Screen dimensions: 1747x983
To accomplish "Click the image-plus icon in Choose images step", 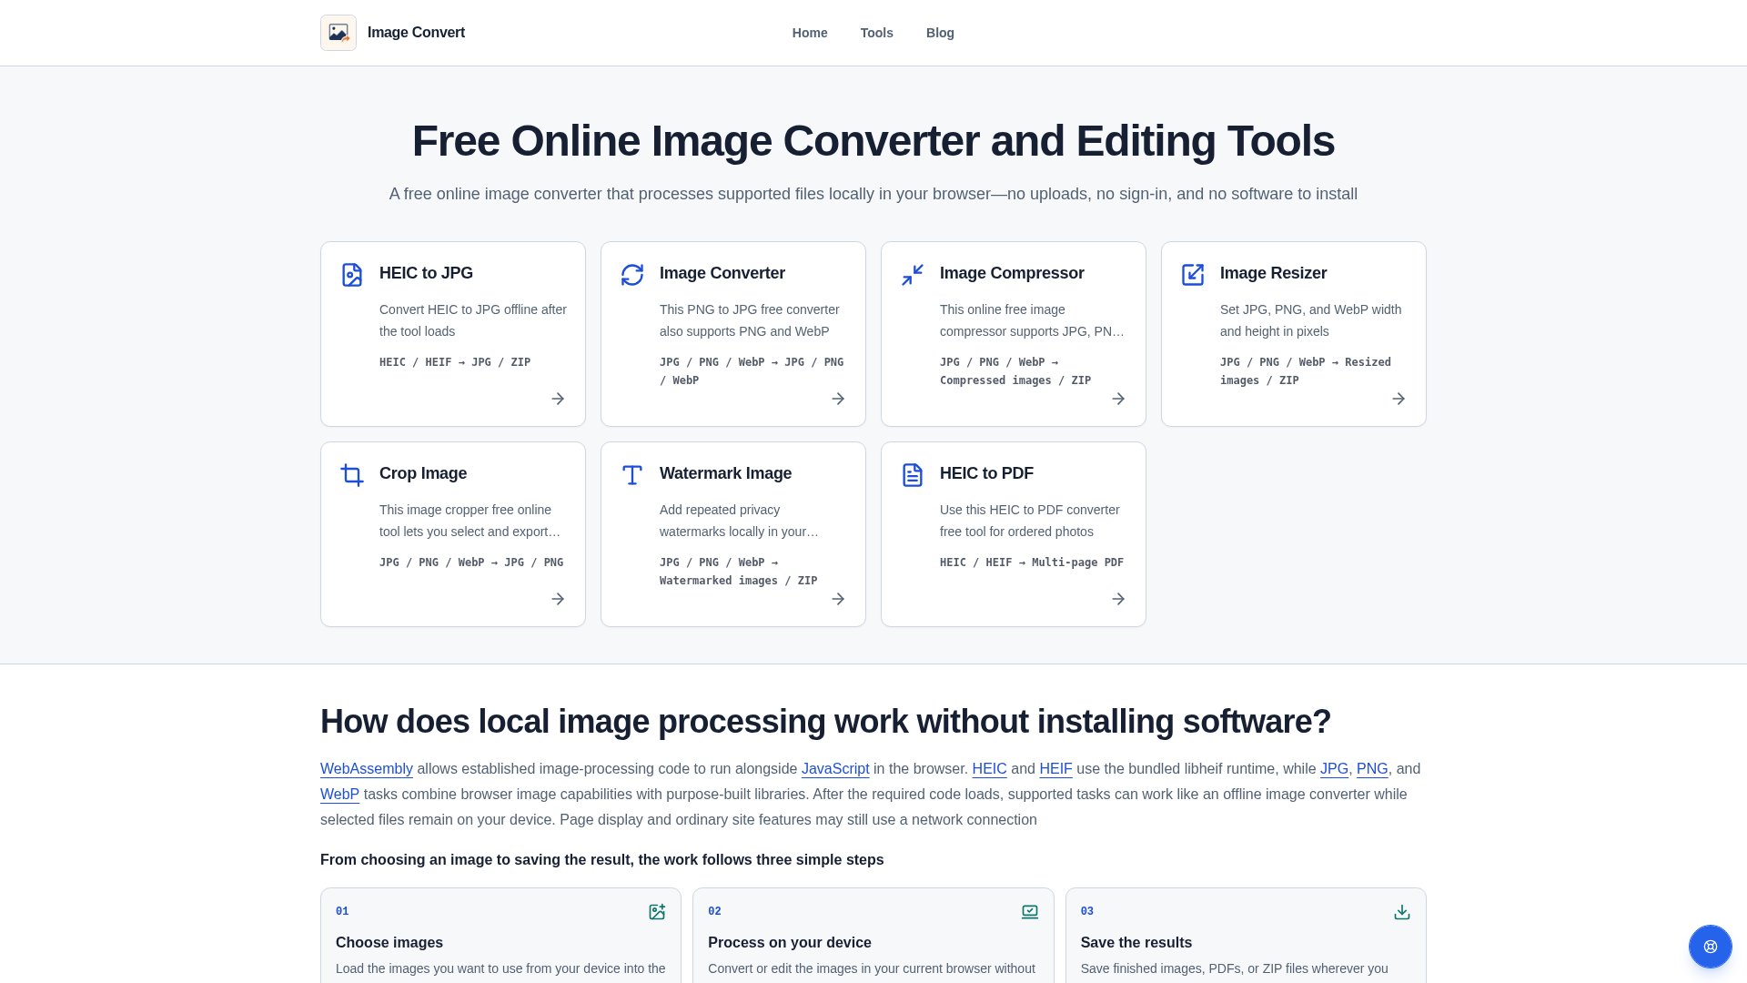I will click(657, 912).
